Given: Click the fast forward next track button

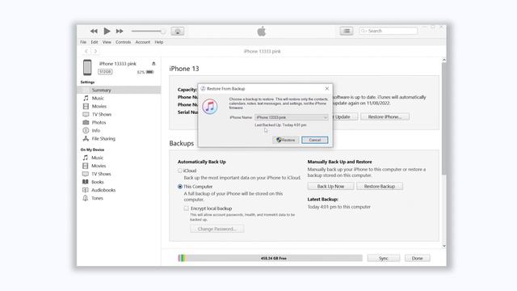Looking at the screenshot, I should coord(120,31).
